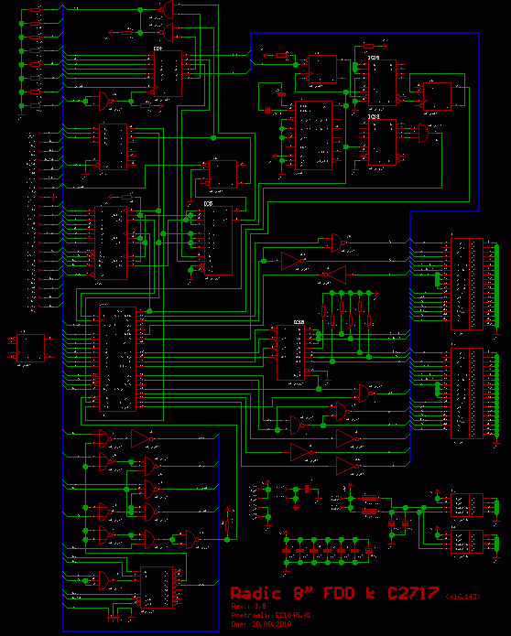Click the row of decoupling capacitors
Image resolution: width=511 pixels, height=636 pixels.
pos(327,551)
